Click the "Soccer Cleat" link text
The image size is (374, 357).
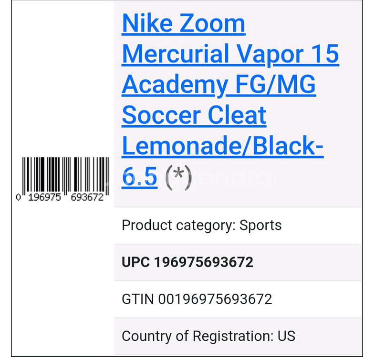click(x=194, y=116)
